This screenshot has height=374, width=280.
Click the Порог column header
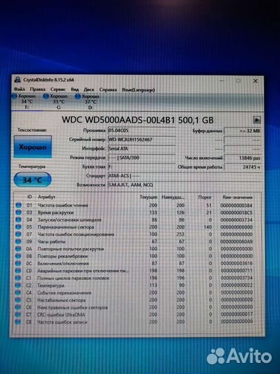pos(205,197)
